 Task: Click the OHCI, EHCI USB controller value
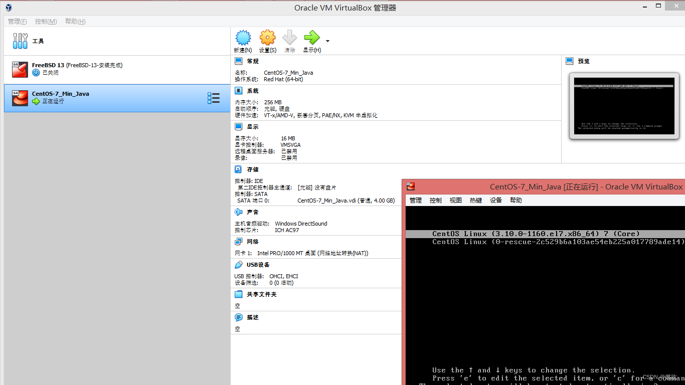pyautogui.click(x=284, y=276)
